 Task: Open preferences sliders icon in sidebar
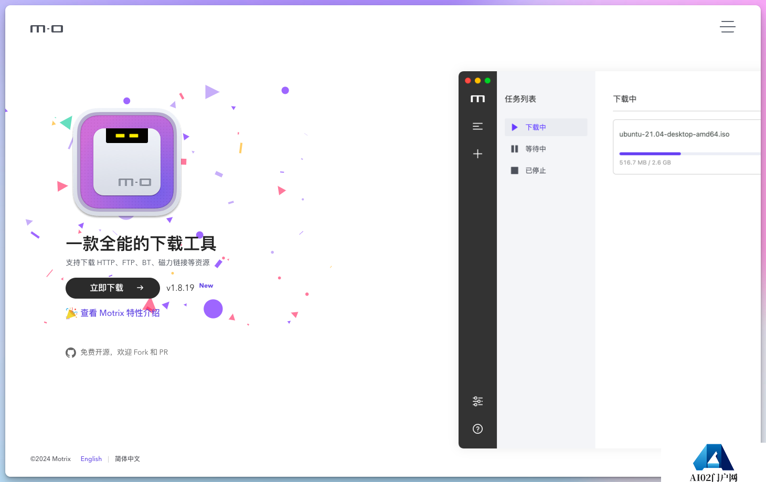tap(477, 401)
